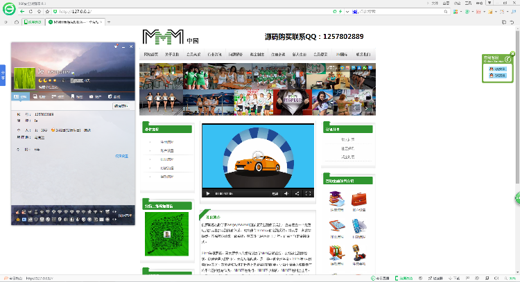Click the green round toolbar icon
The width and height of the screenshot is (520, 282).
[x=467, y=11]
